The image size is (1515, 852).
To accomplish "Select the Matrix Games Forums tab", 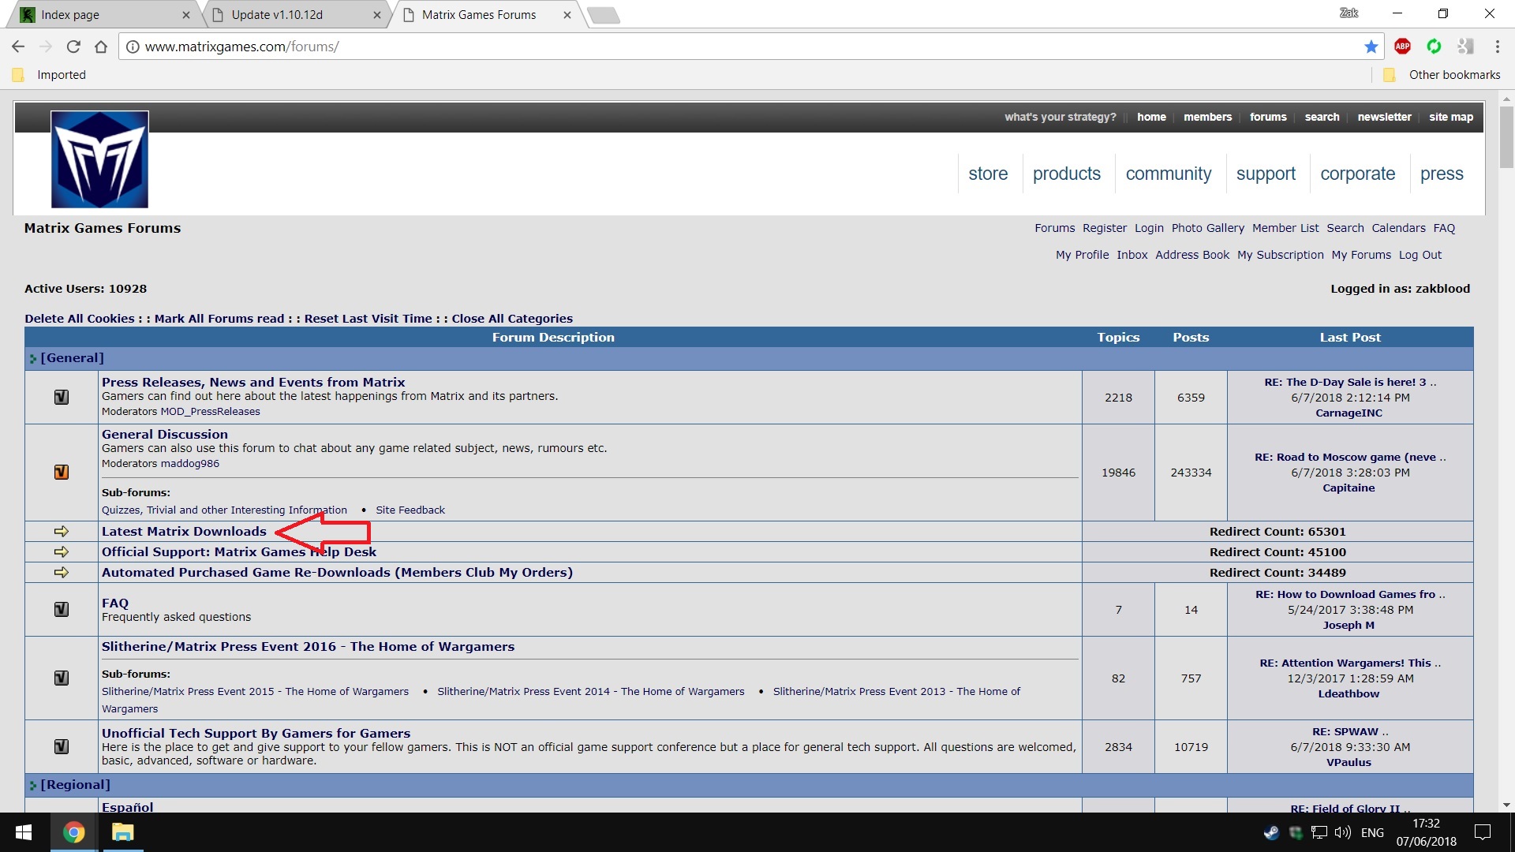I will 487,14.
